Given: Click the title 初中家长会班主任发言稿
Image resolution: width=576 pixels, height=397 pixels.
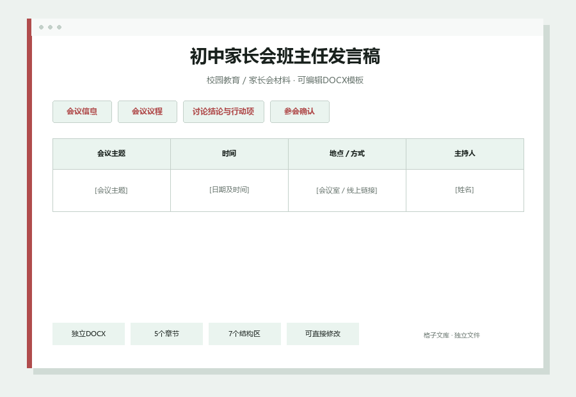Looking at the screenshot, I should pos(285,56).
